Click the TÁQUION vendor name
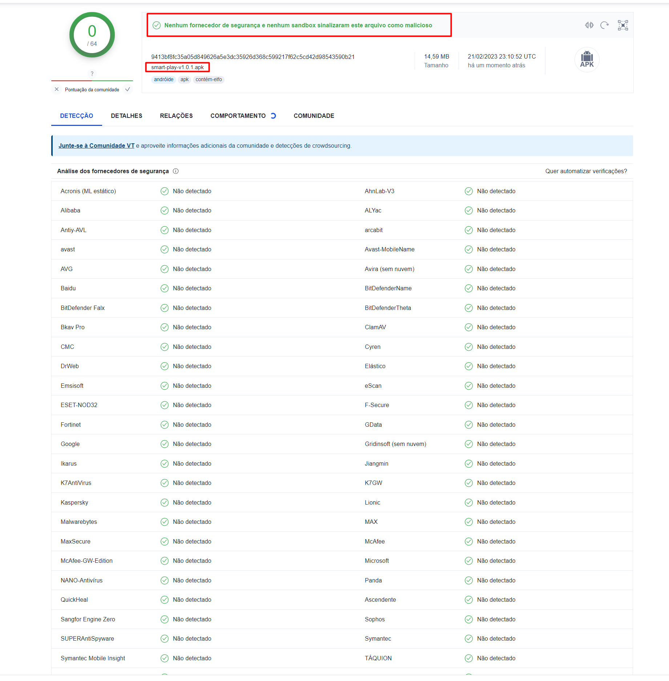 click(x=378, y=658)
